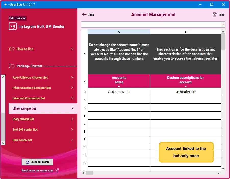Select Liker and Commenter Bot item
Screen dimensions: 230x179
pos(43,98)
